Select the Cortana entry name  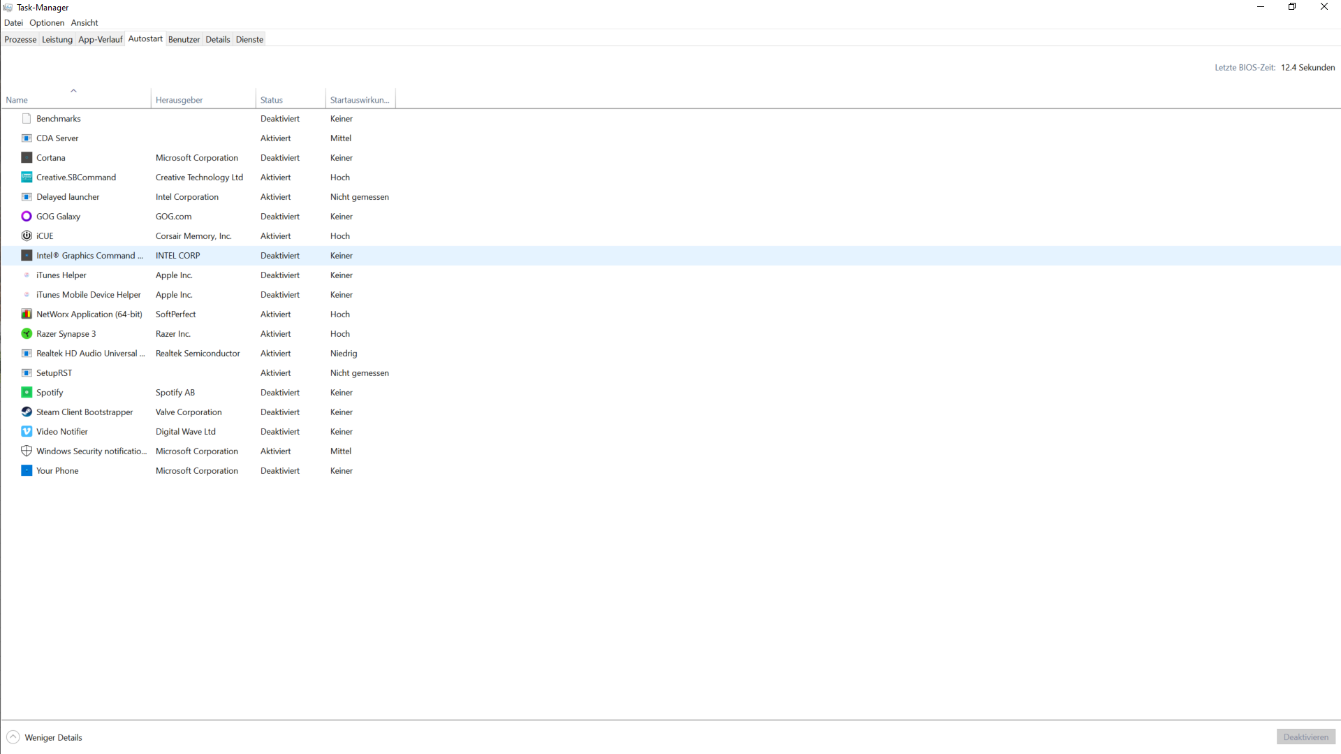51,158
